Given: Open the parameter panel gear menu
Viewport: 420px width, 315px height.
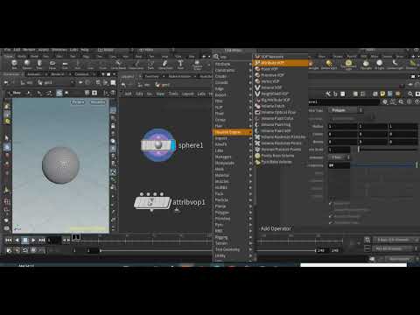Looking at the screenshot, I should (x=385, y=101).
